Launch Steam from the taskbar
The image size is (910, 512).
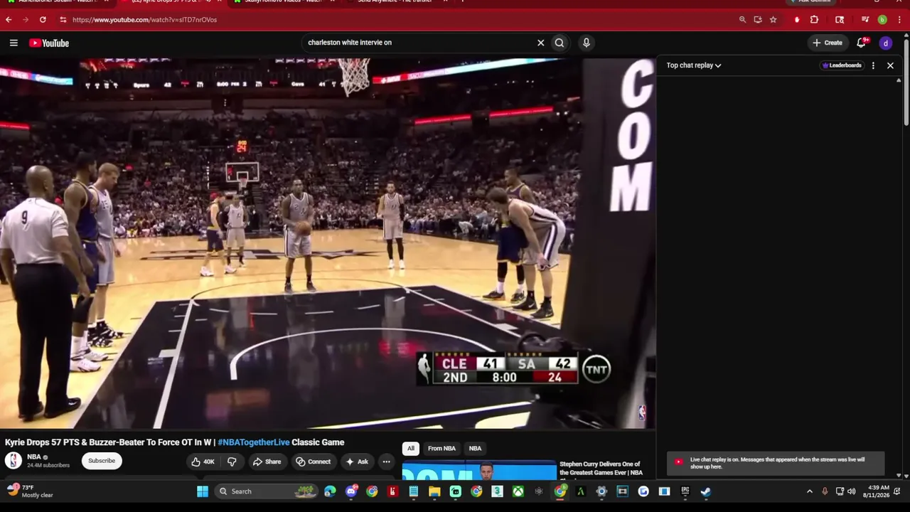705,491
